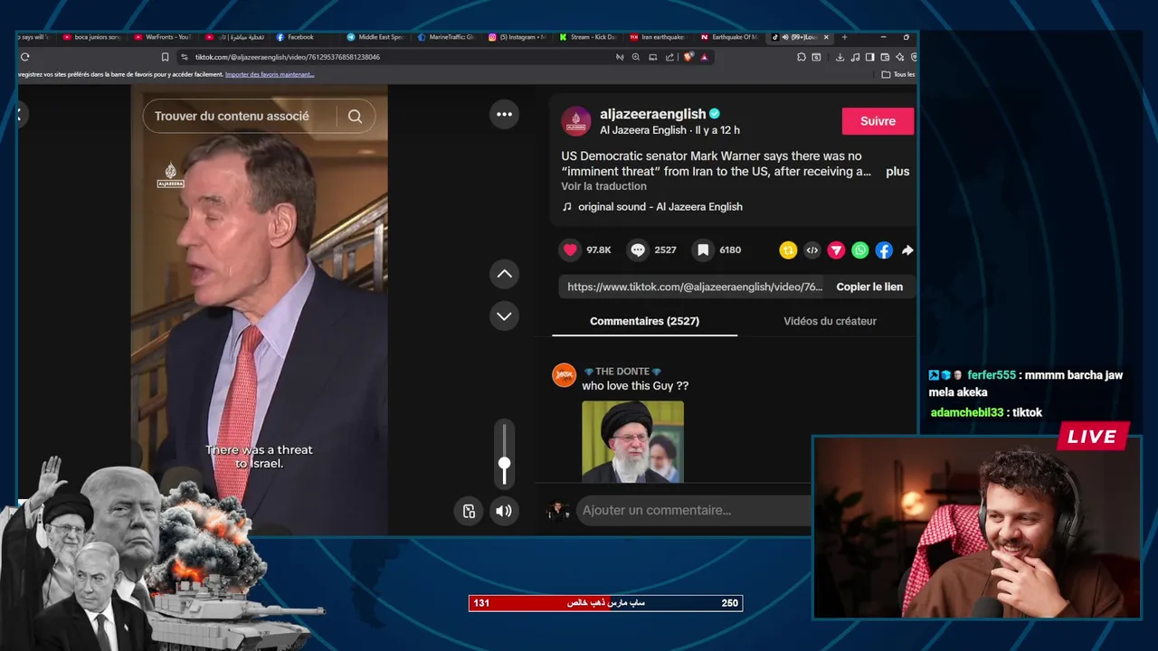Open the Leo AI sparkle icon
The height and width of the screenshot is (651, 1158).
900,57
